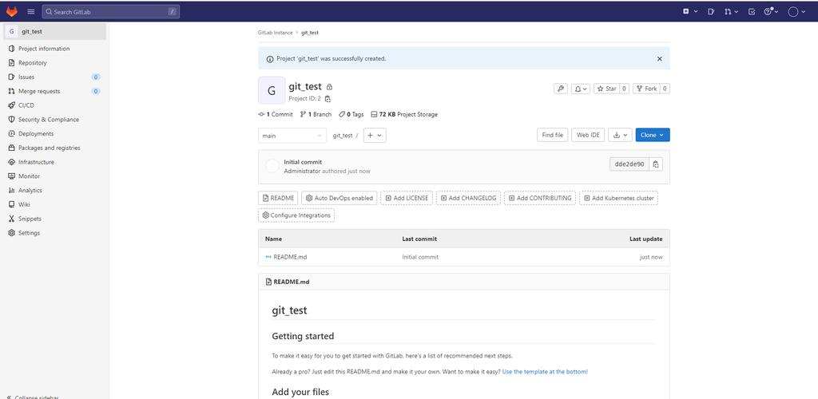Click Add CHANGELOG
This screenshot has height=399, width=818.
468,198
